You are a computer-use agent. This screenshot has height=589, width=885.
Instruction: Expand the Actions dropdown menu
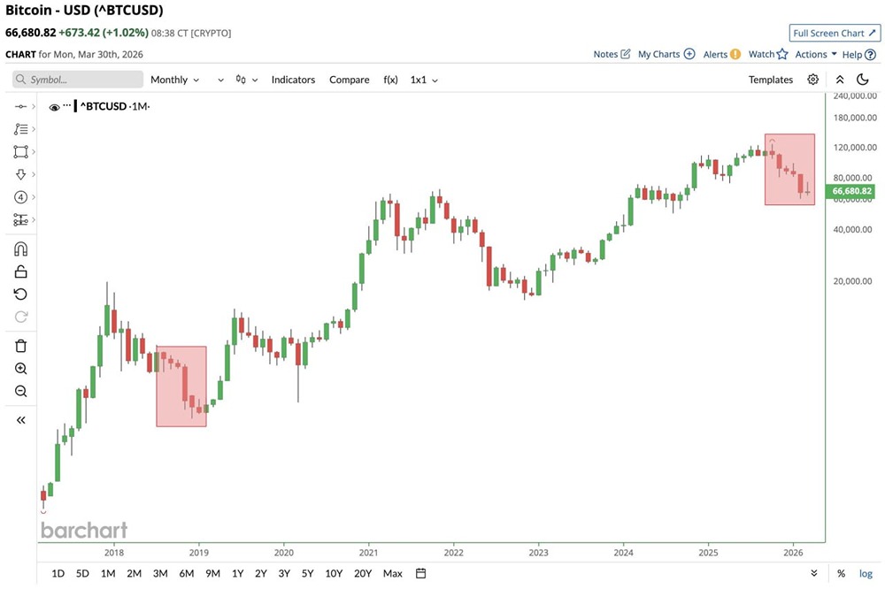click(x=815, y=54)
